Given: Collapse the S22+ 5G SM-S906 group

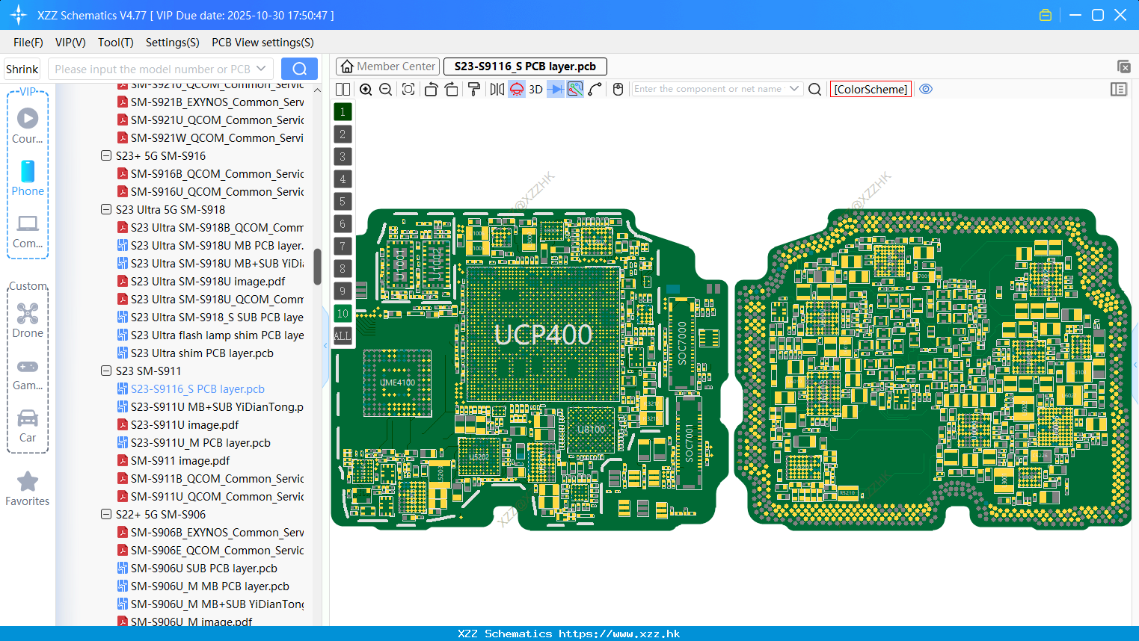Looking at the screenshot, I should point(106,515).
